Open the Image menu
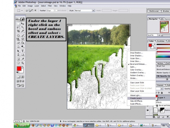 [30, 6]
